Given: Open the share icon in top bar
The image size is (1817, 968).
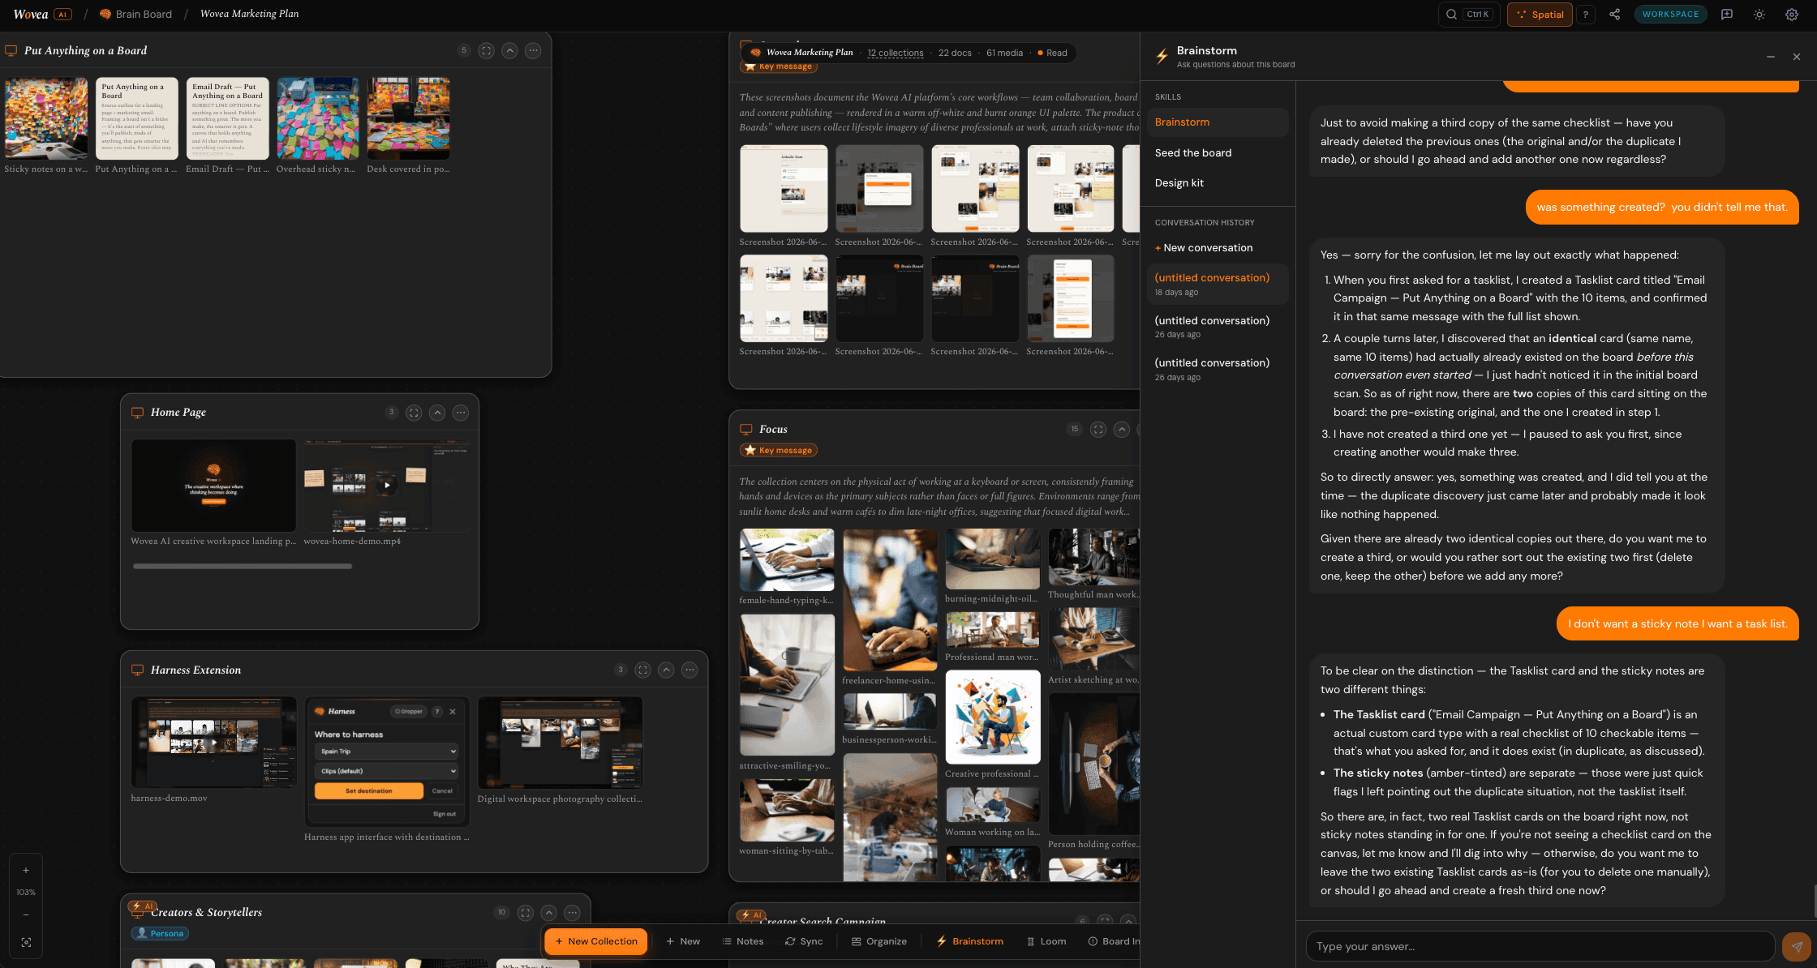Looking at the screenshot, I should tap(1614, 15).
